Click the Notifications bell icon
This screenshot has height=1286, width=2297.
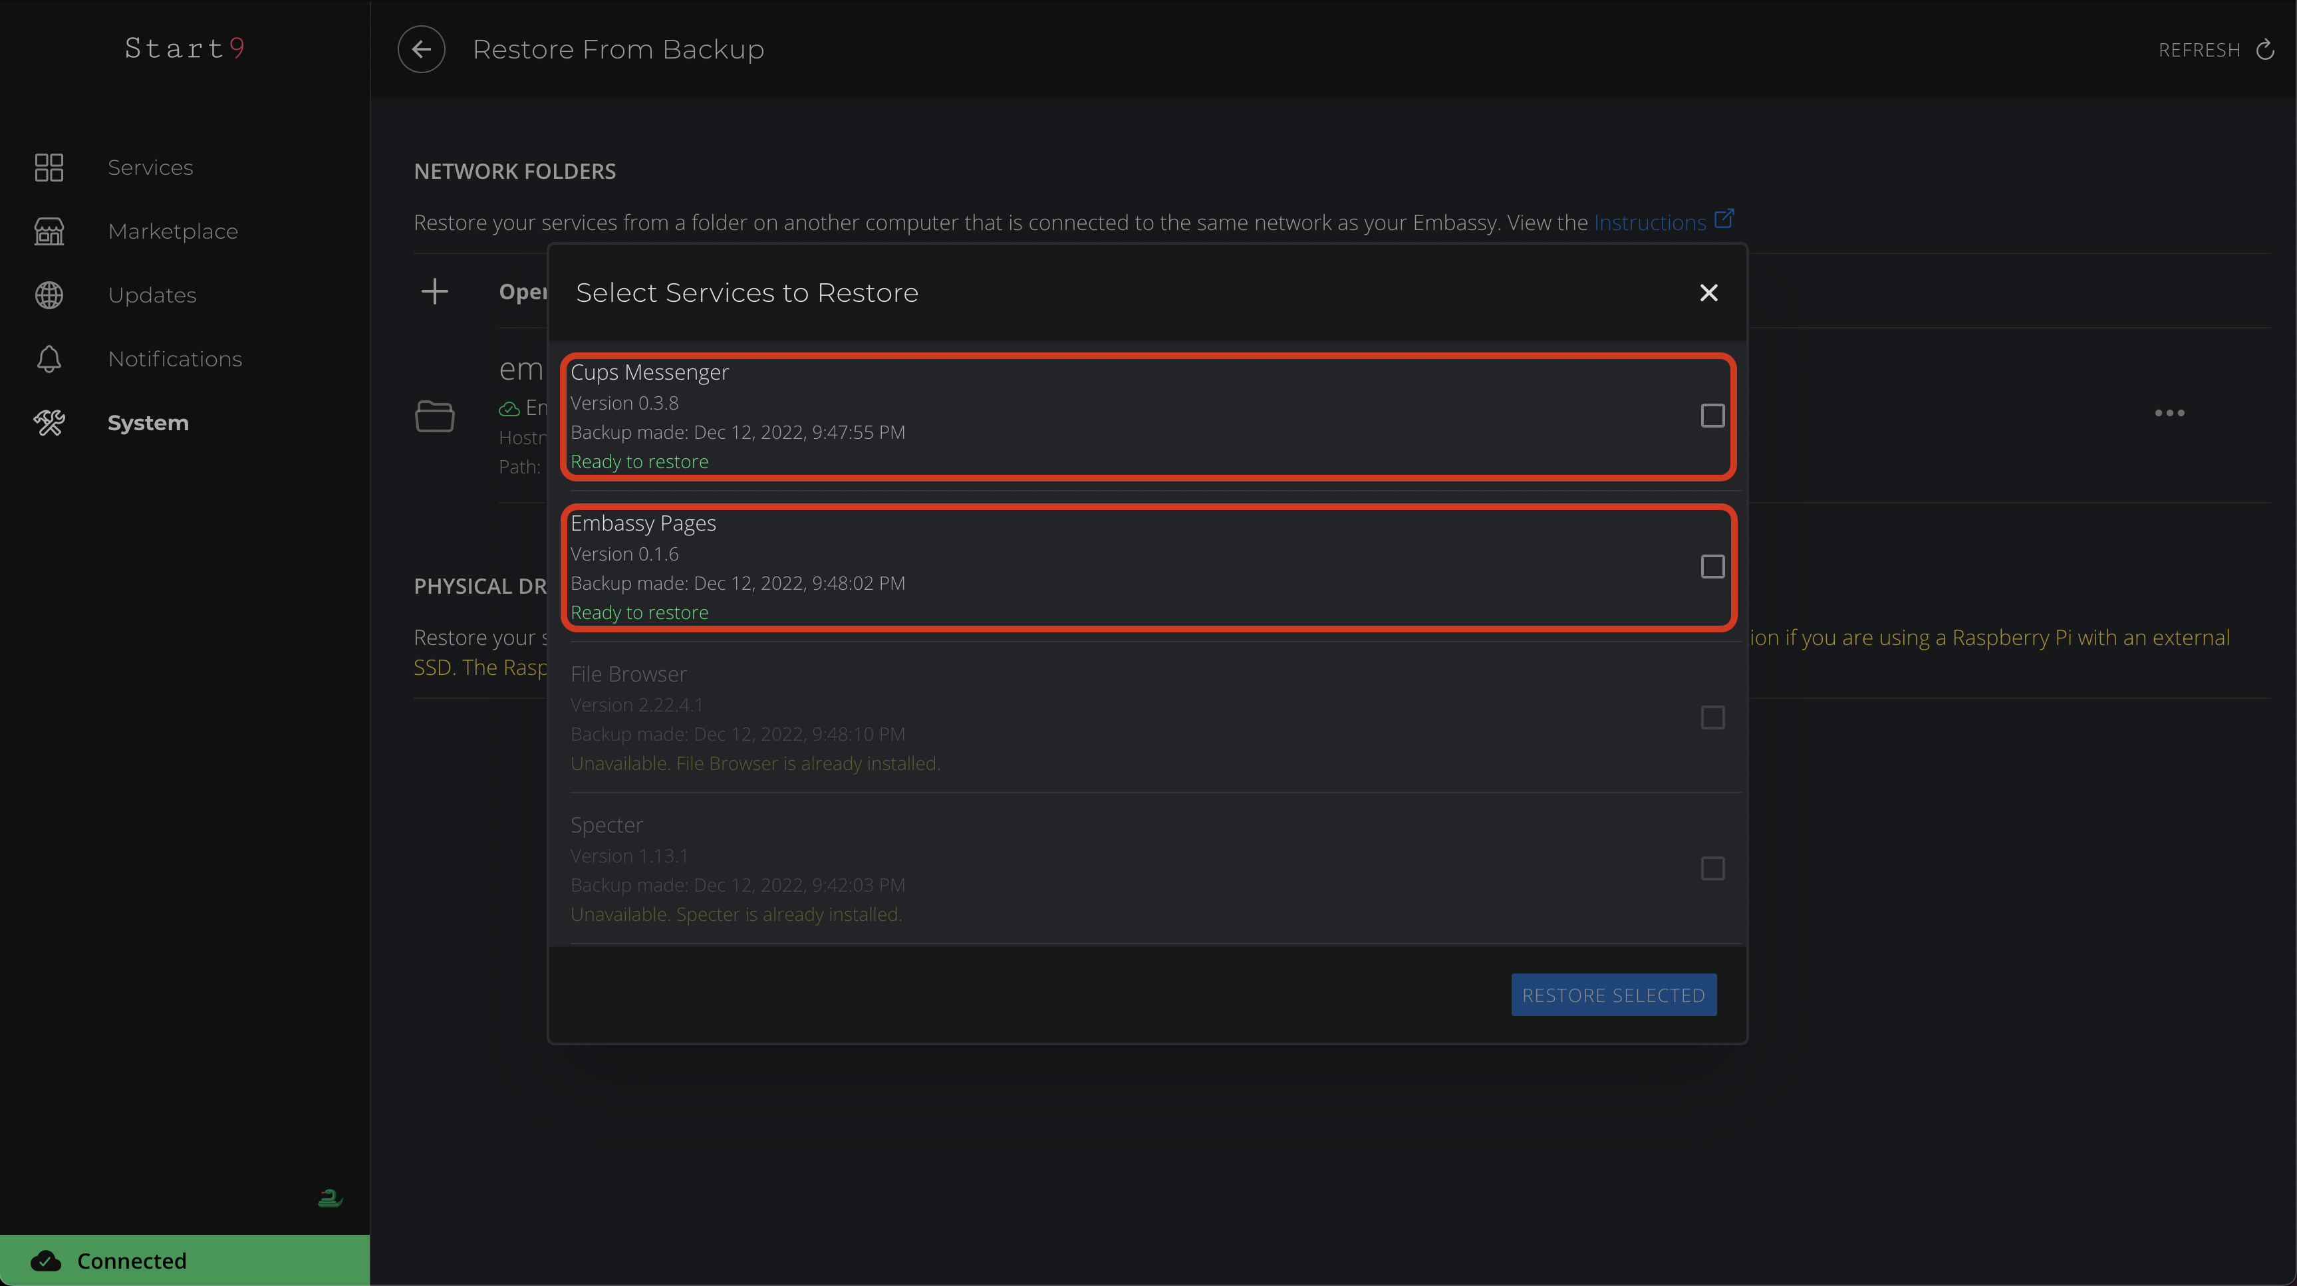(49, 358)
